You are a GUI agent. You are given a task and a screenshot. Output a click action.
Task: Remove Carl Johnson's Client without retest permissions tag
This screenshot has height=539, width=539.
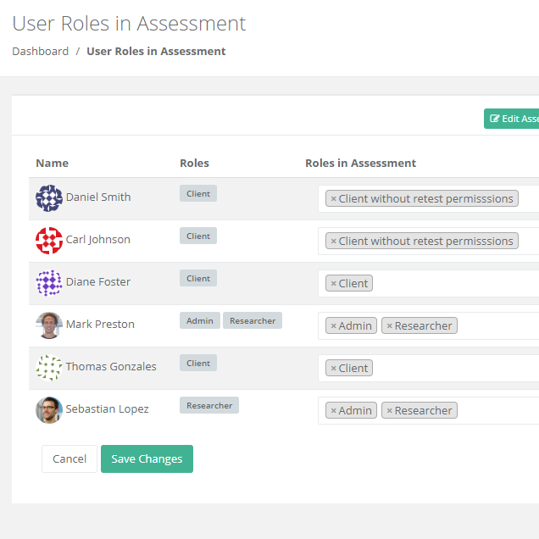(x=333, y=242)
